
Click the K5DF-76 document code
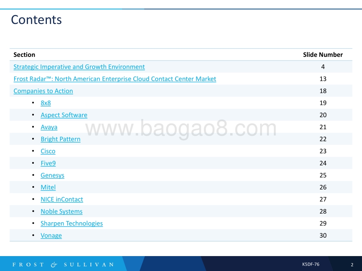[311, 264]
